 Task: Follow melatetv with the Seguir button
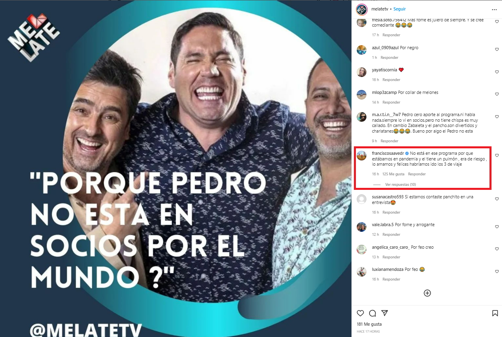click(400, 9)
